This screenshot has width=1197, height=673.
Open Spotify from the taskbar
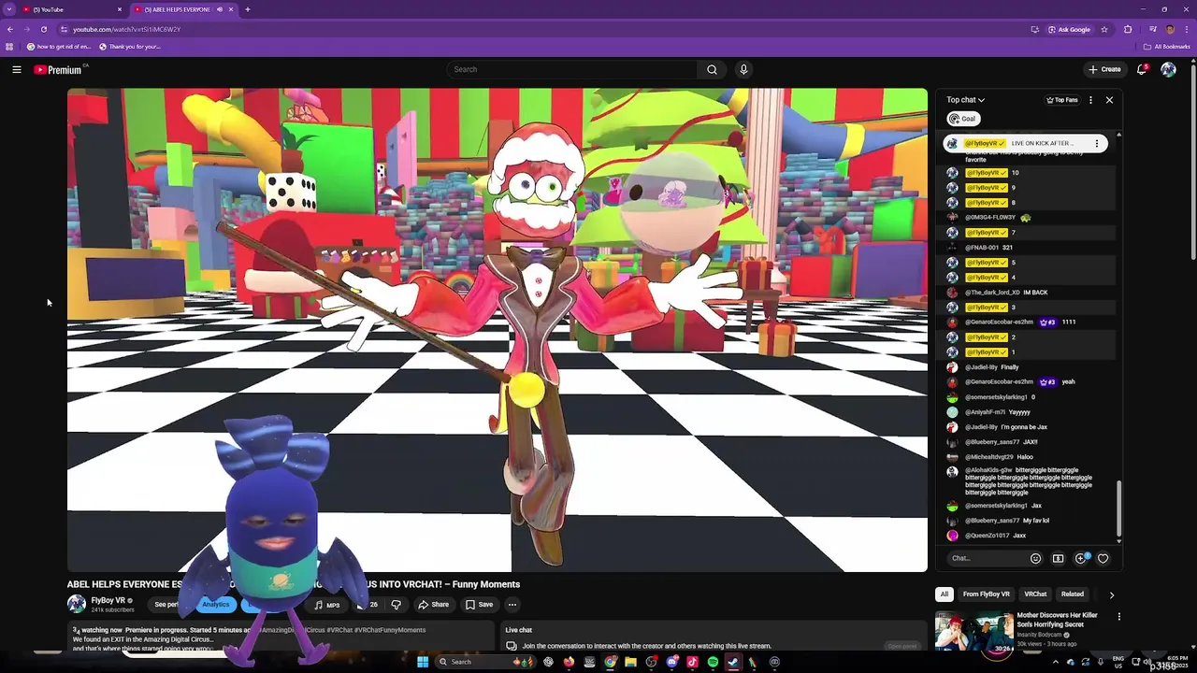click(713, 662)
